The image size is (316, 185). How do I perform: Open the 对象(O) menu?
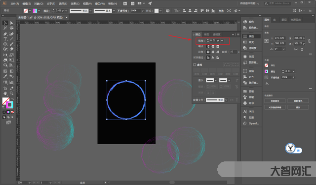click(39, 3)
